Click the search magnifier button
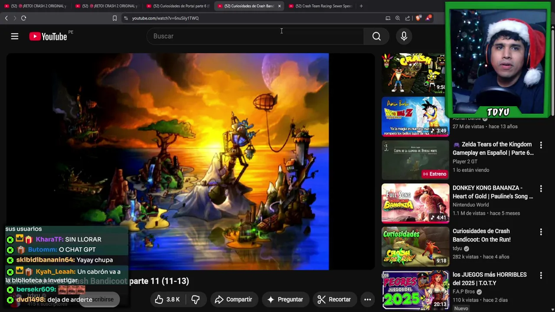The image size is (555, 312). [x=376, y=36]
